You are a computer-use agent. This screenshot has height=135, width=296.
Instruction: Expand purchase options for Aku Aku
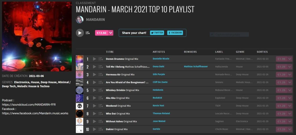pyautogui.click(x=290, y=98)
